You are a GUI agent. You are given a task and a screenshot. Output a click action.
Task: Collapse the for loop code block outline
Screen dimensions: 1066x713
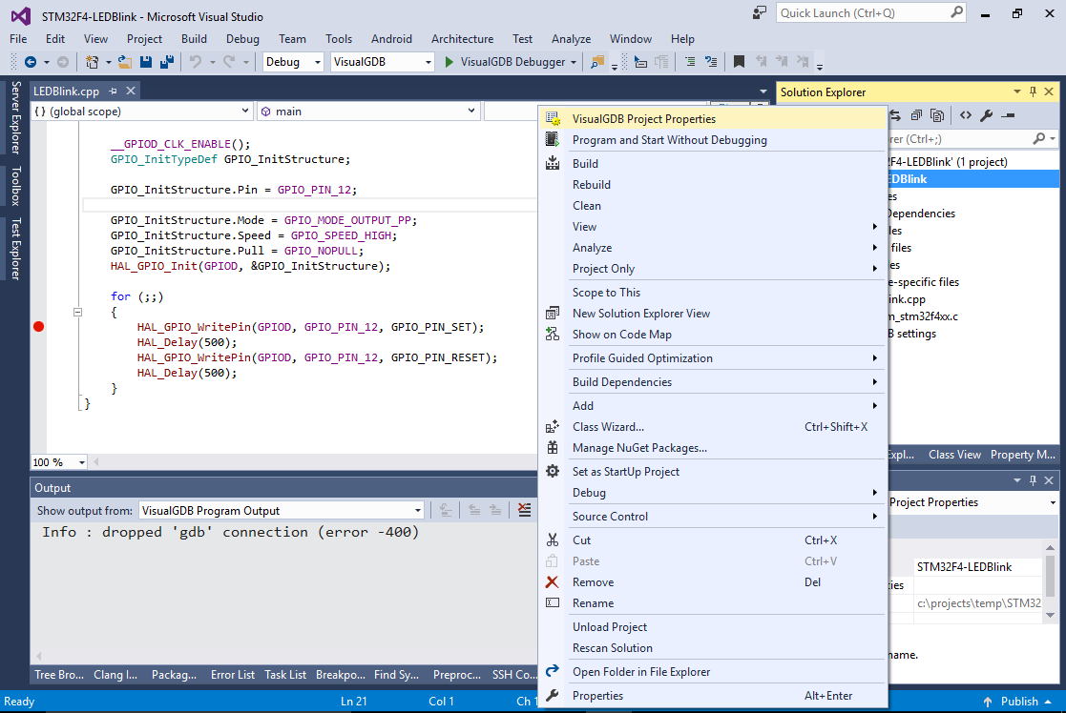click(x=77, y=313)
